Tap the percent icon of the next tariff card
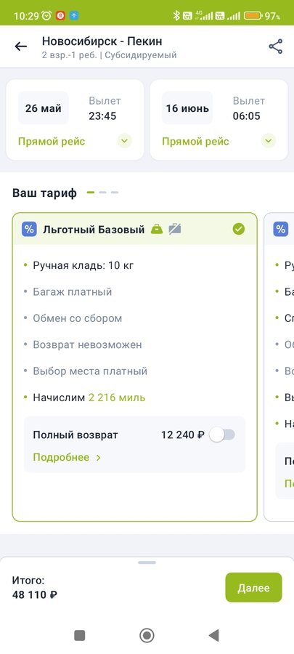Image resolution: width=294 pixels, height=654 pixels. pyautogui.click(x=281, y=229)
